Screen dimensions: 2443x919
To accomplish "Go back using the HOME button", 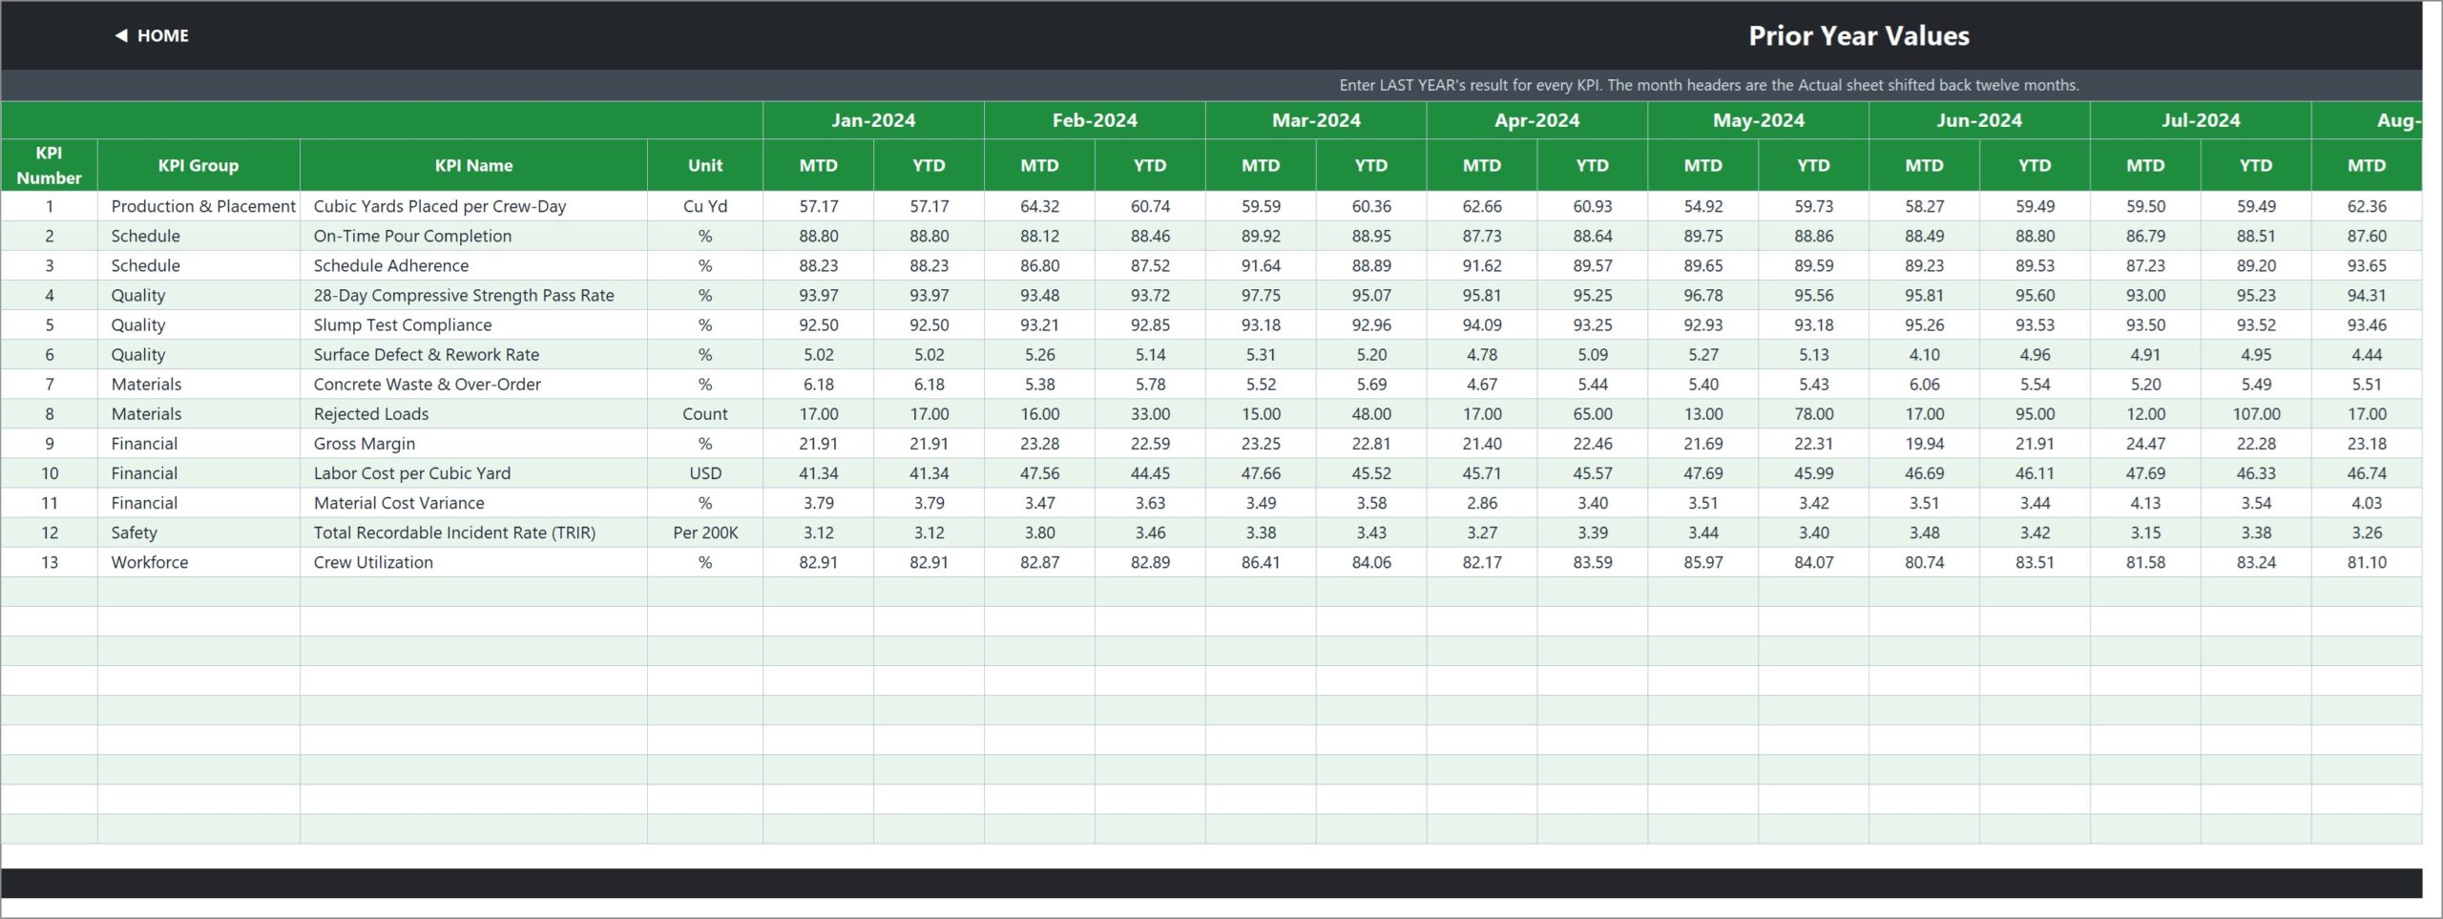I will click(153, 35).
